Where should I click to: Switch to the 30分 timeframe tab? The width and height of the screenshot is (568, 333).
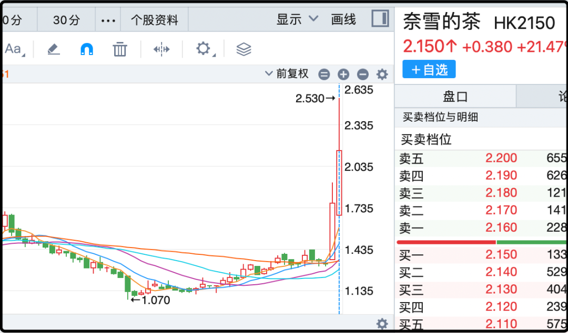(66, 20)
